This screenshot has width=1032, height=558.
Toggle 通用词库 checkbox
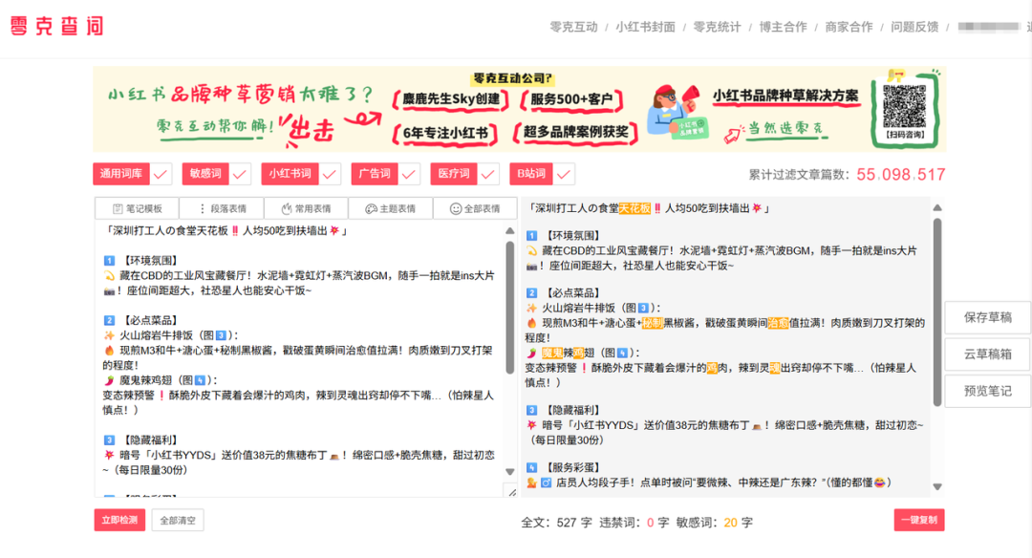(161, 174)
